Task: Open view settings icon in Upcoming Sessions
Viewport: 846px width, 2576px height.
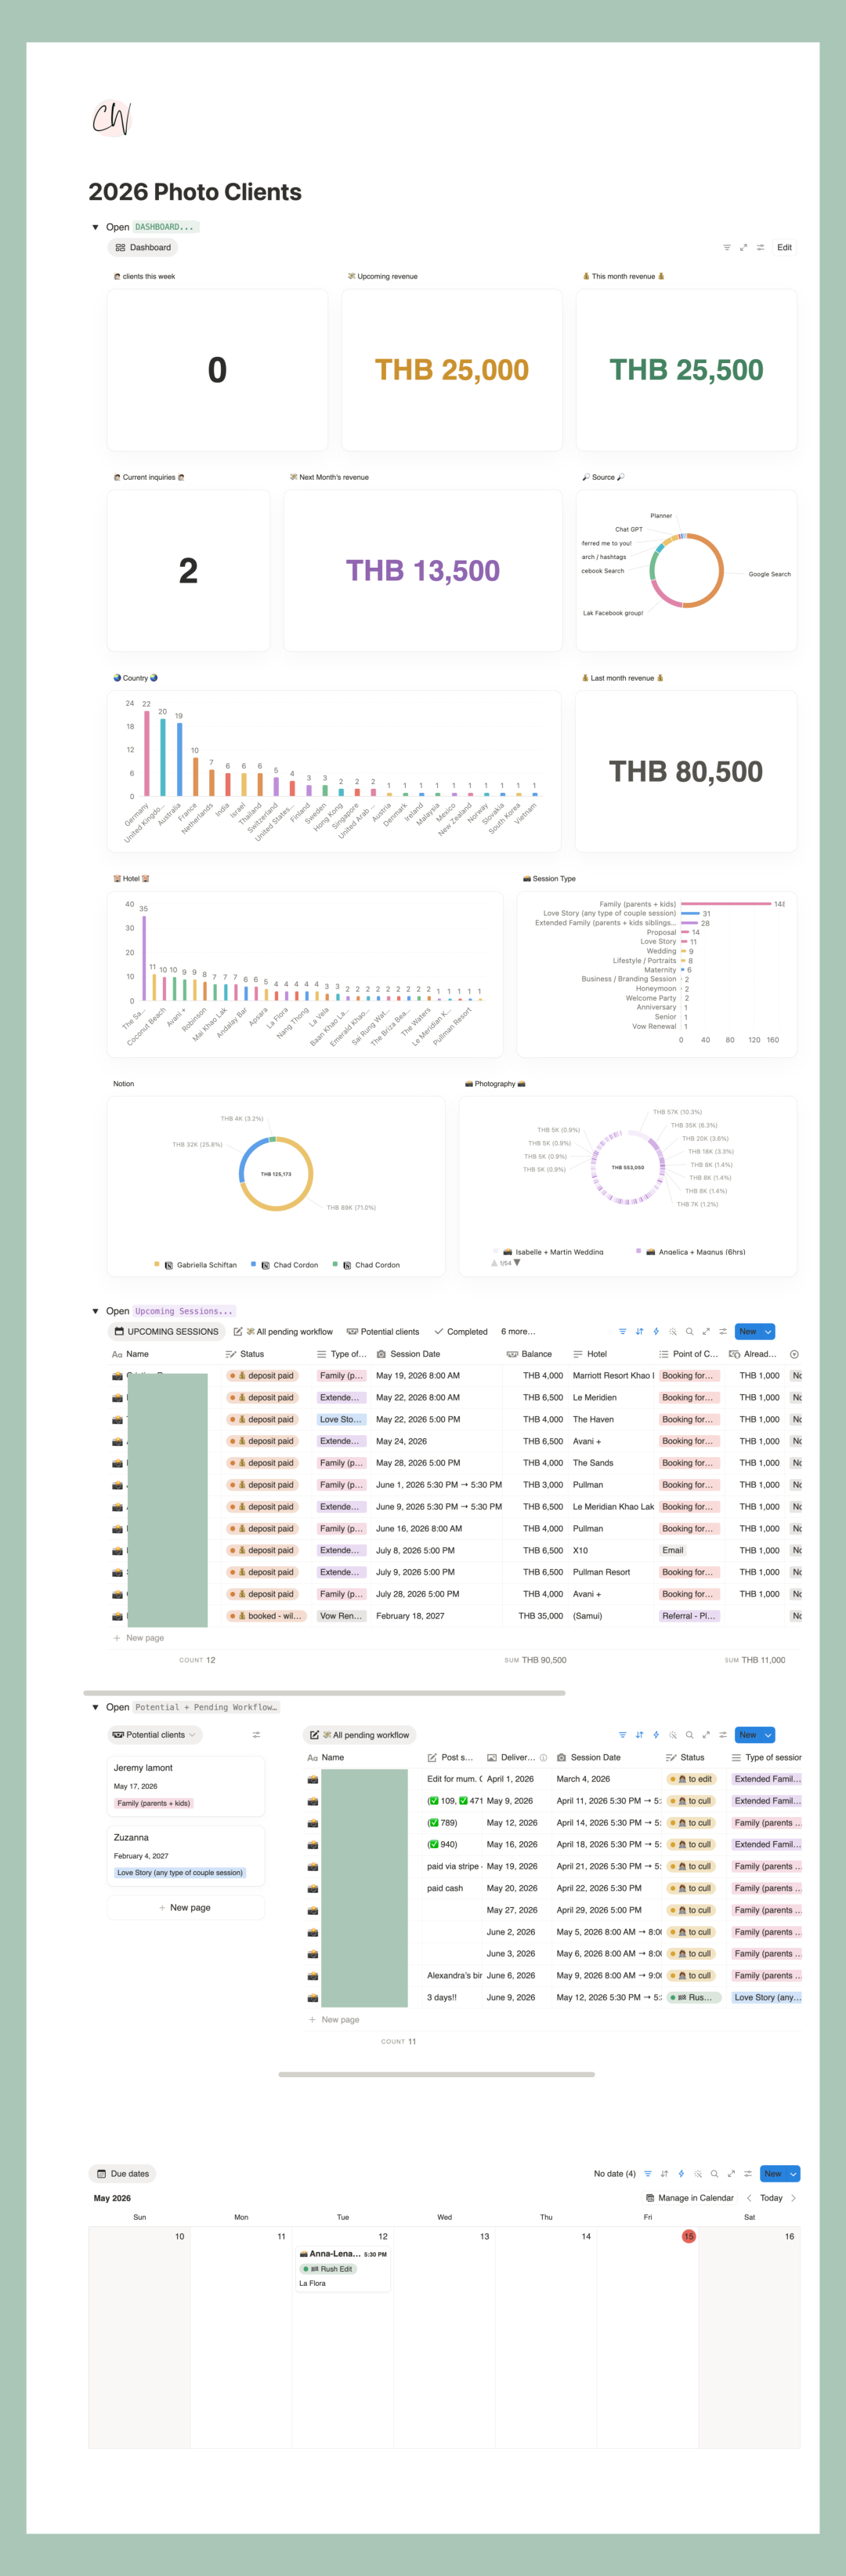Action: (x=723, y=1331)
